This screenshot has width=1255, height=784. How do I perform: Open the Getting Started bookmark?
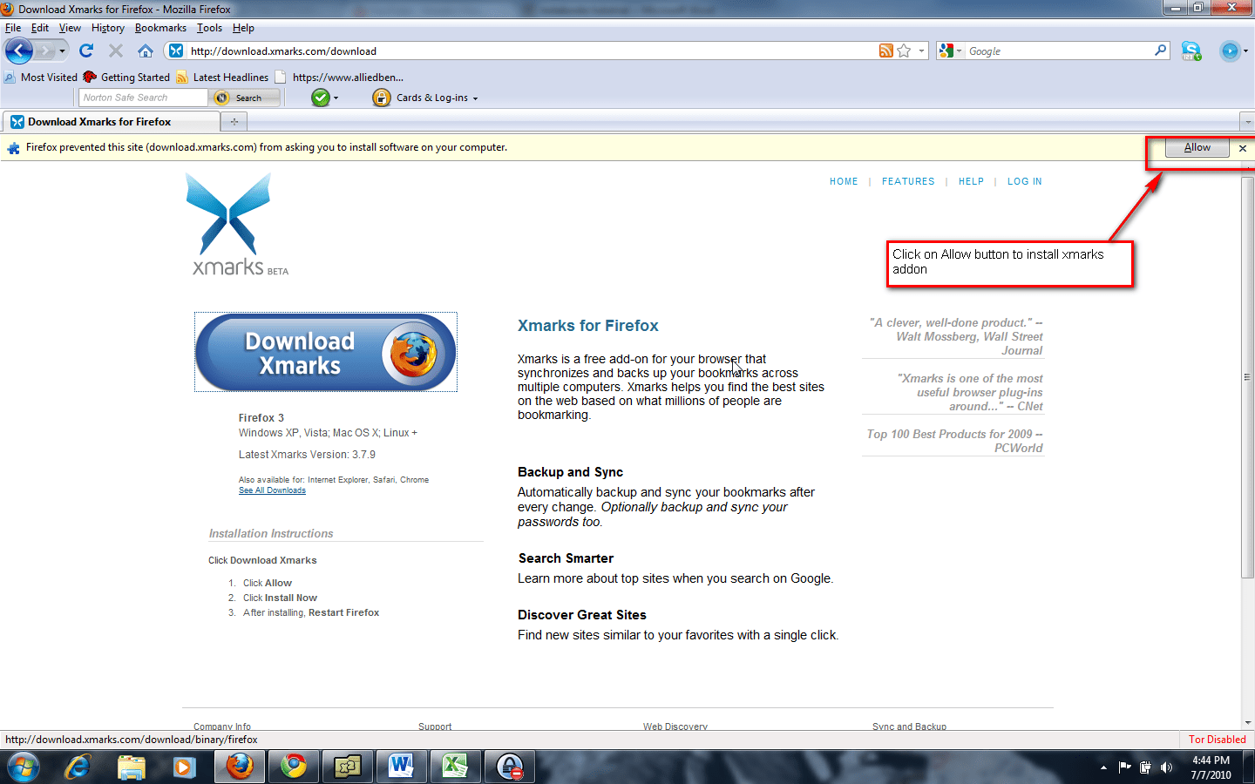click(x=126, y=77)
